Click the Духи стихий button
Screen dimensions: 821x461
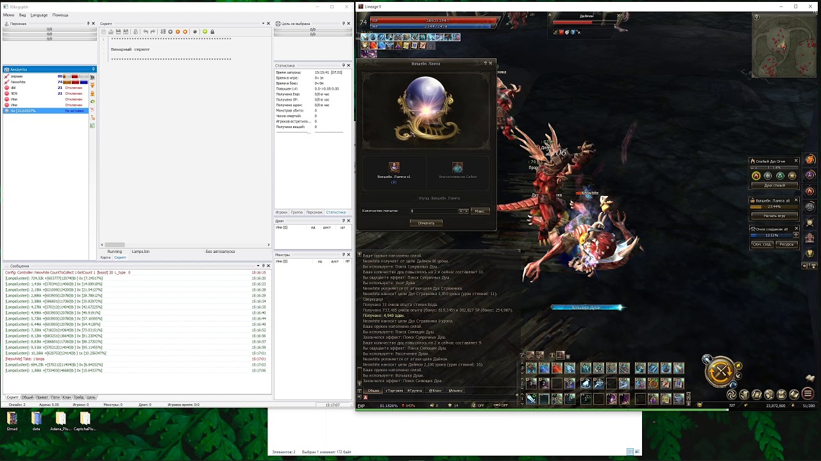click(775, 185)
